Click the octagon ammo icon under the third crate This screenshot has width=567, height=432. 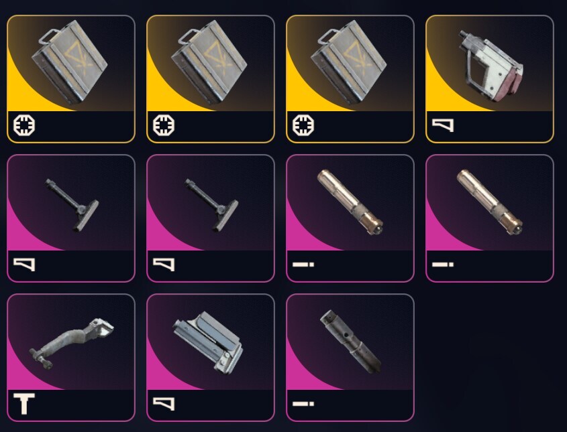[x=303, y=125]
